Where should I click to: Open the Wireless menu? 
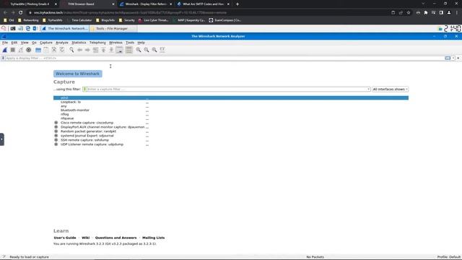click(115, 43)
